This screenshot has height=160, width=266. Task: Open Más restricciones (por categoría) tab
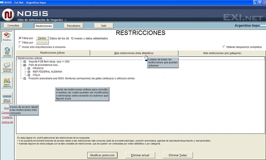tap(222, 53)
